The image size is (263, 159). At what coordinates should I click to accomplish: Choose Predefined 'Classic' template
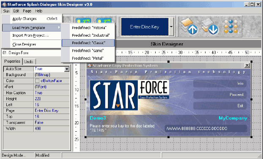(88, 43)
